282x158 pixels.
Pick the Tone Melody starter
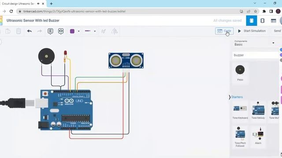(x=258, y=111)
